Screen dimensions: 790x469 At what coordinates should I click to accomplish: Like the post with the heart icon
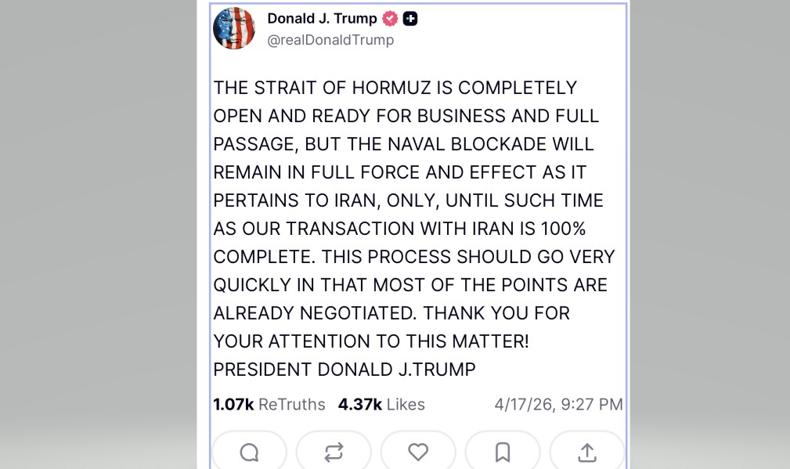click(418, 452)
